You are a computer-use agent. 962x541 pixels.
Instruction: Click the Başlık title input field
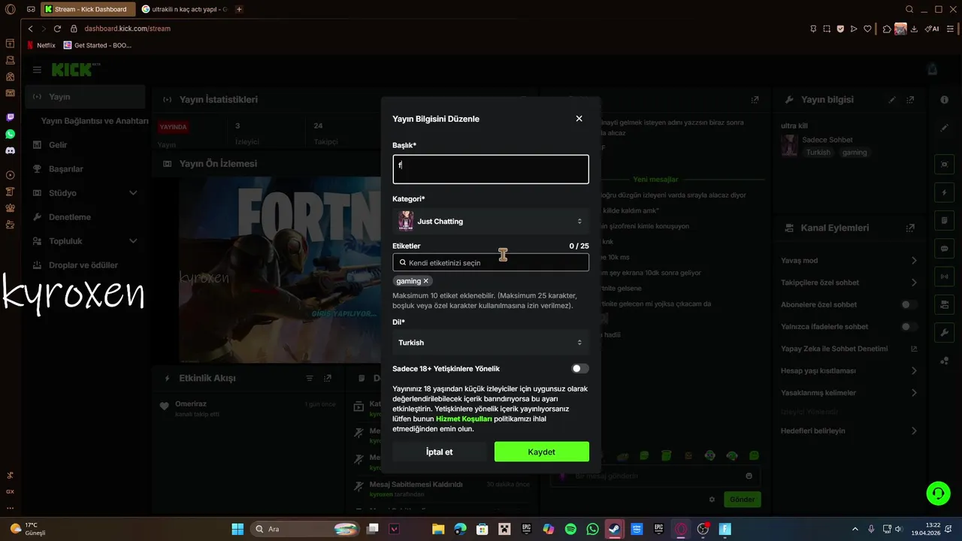pos(491,169)
